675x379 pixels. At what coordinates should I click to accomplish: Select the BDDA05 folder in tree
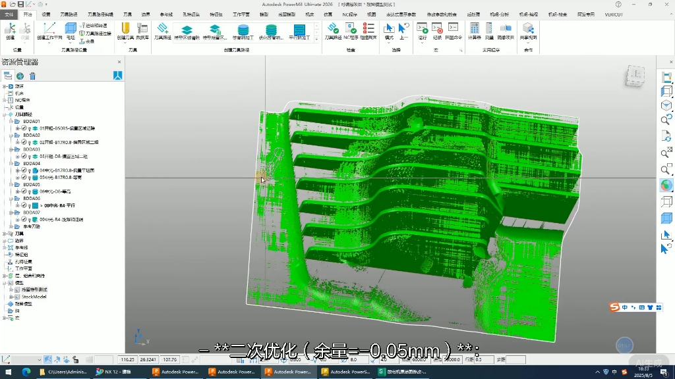coord(32,185)
